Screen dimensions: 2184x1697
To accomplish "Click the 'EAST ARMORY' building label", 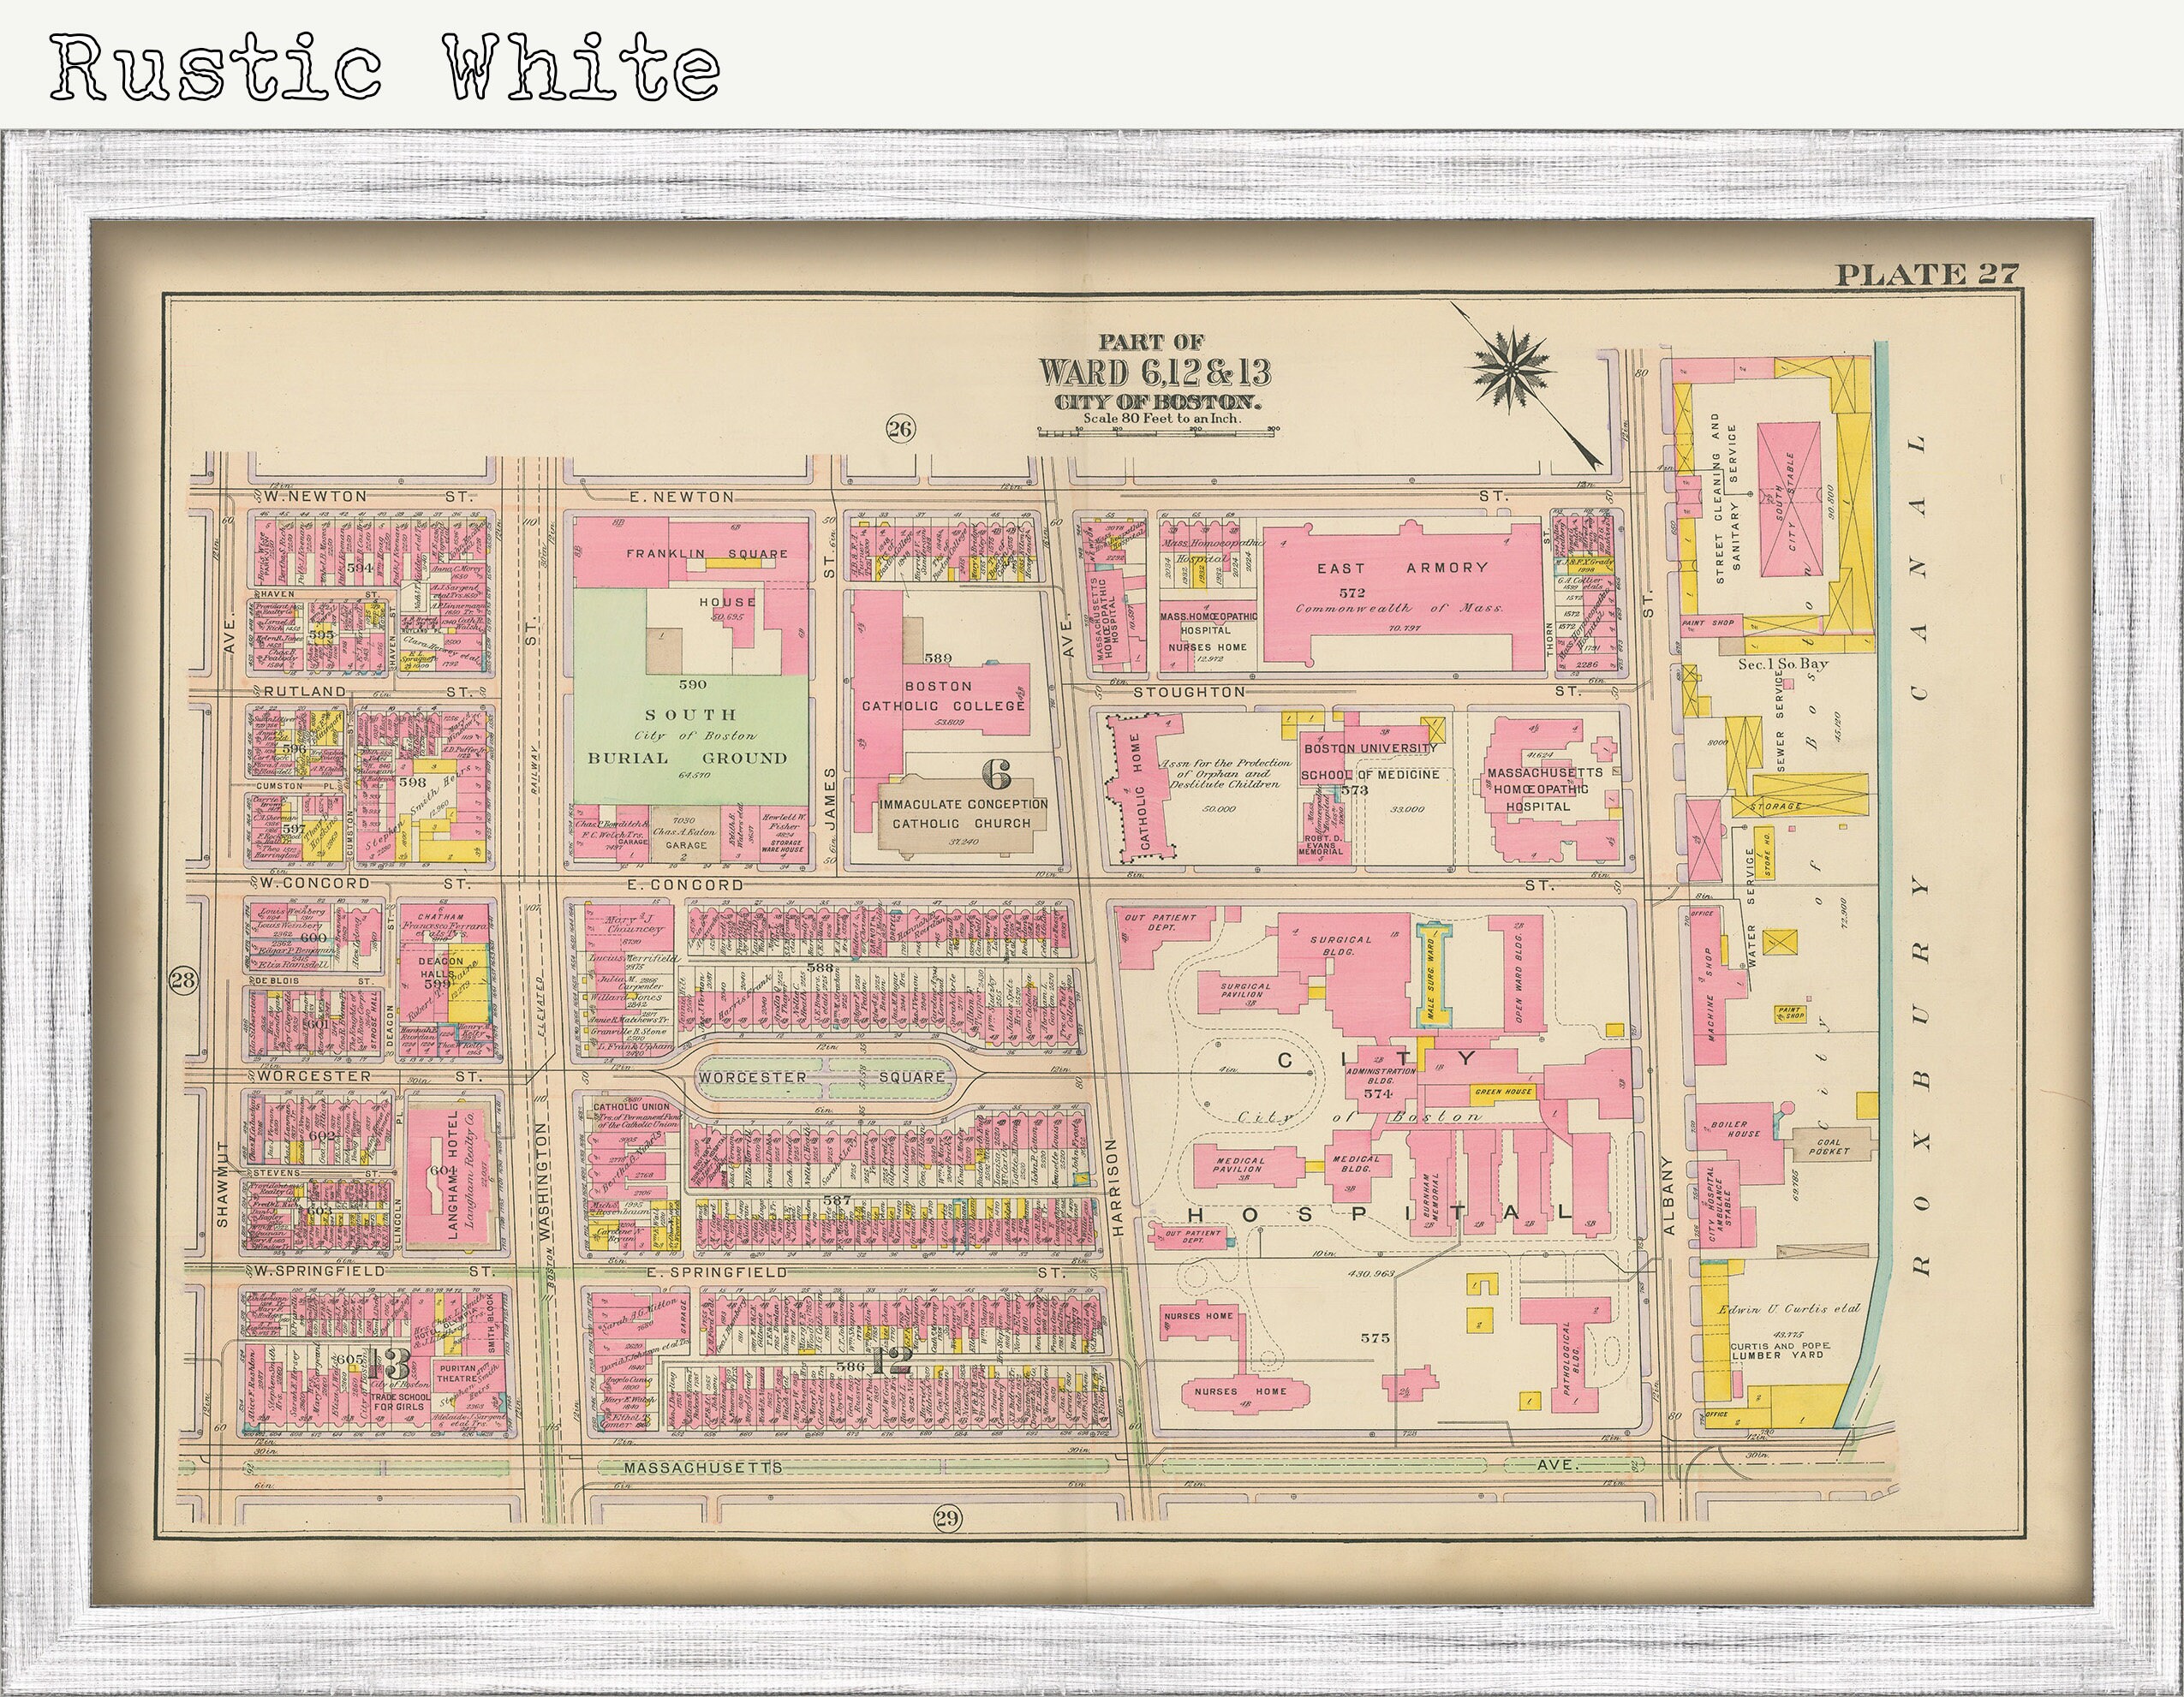I will tap(1401, 567).
